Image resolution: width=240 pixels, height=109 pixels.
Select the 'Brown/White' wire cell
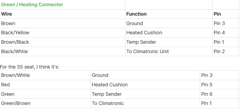click(x=15, y=75)
